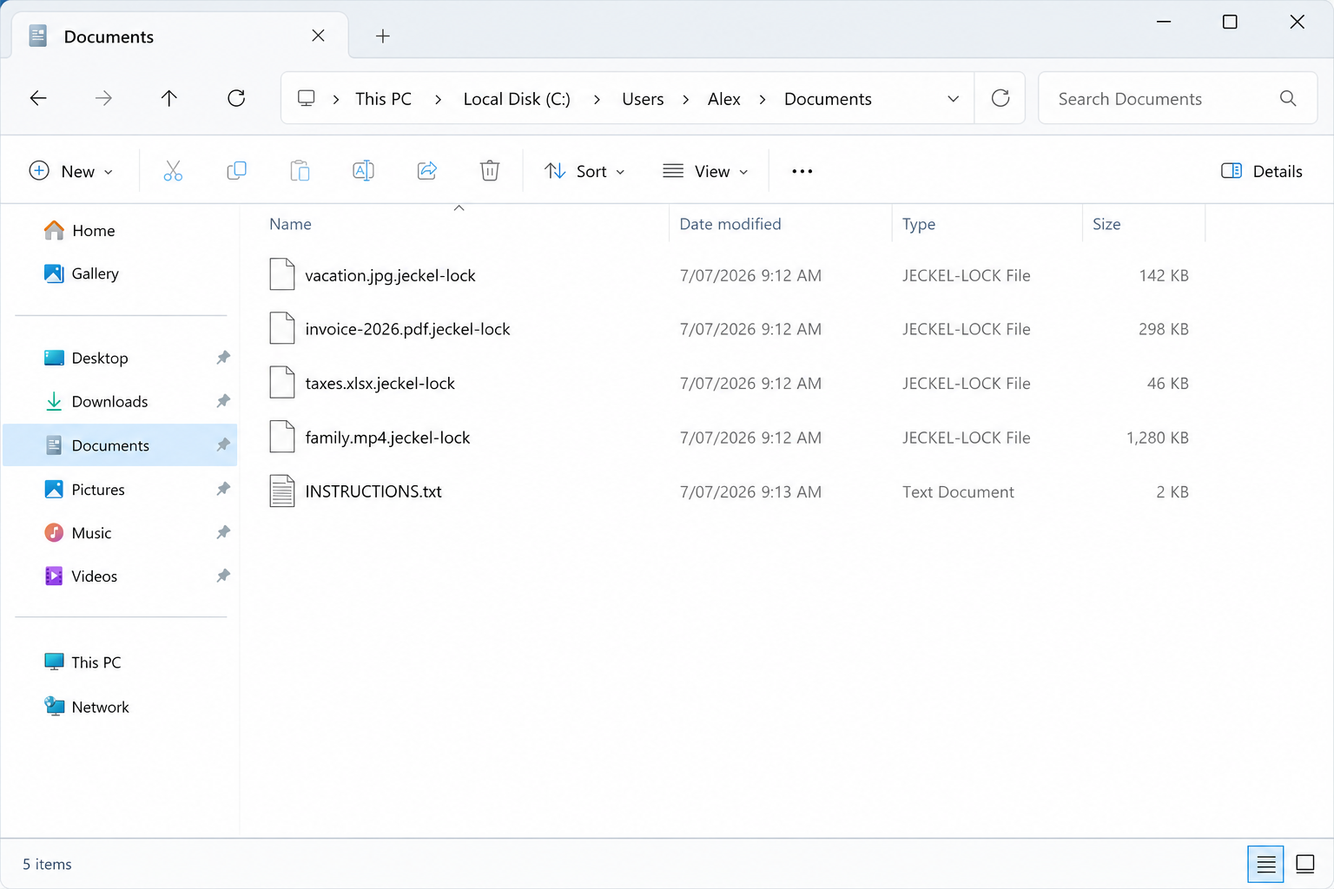Navigate to This PC breadcrumb
Viewport: 1334px width, 889px height.
tap(383, 99)
